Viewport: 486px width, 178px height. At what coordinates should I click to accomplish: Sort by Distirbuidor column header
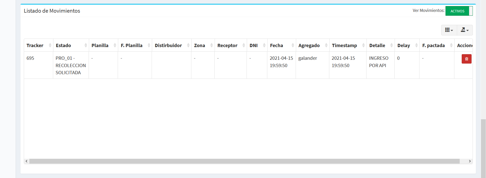[x=171, y=46]
